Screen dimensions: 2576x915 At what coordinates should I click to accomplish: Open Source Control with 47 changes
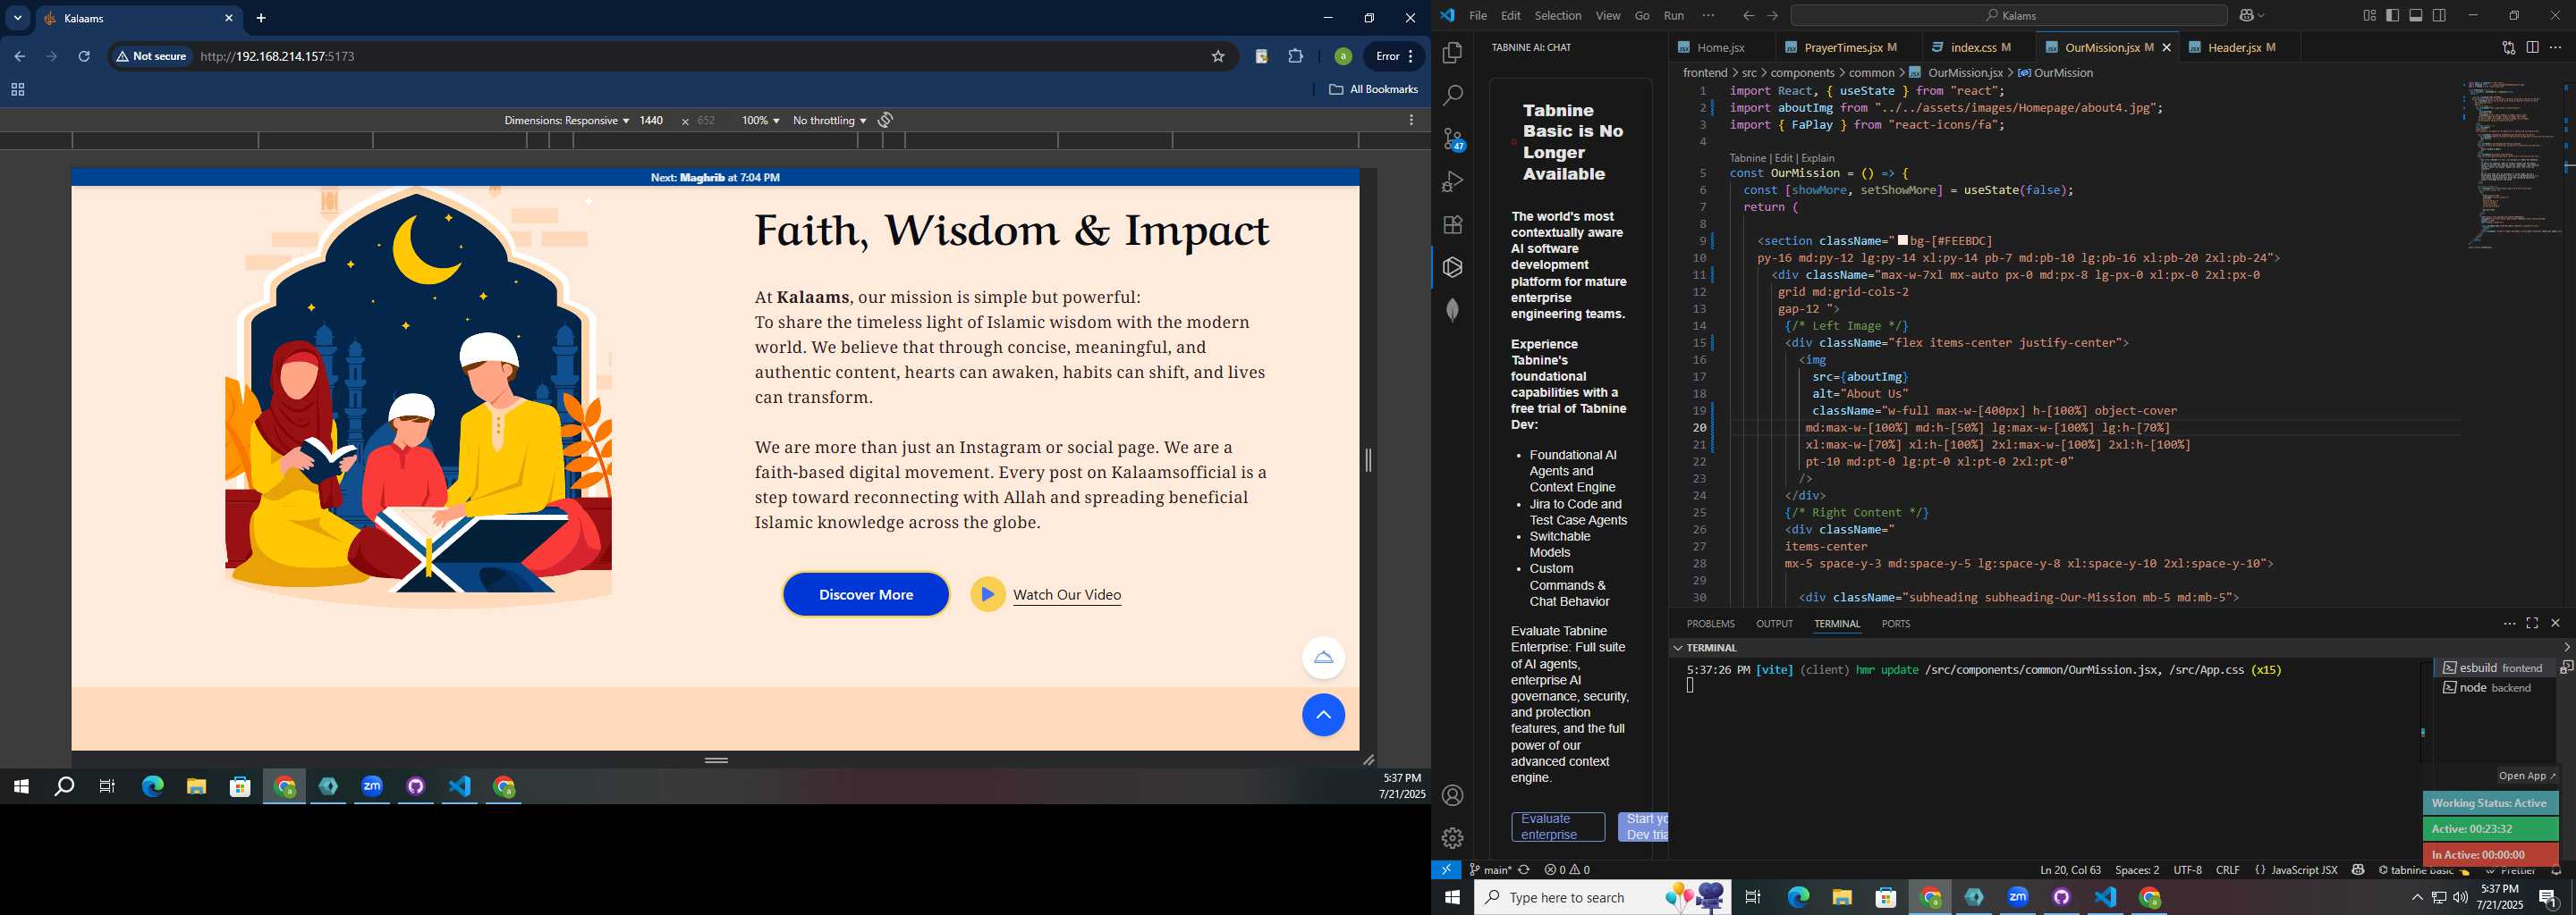pos(1453,139)
